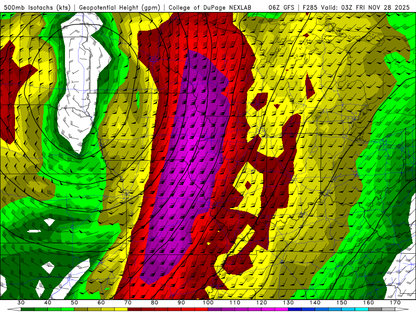
Task: Click the legend value "100"
Action: [208, 303]
